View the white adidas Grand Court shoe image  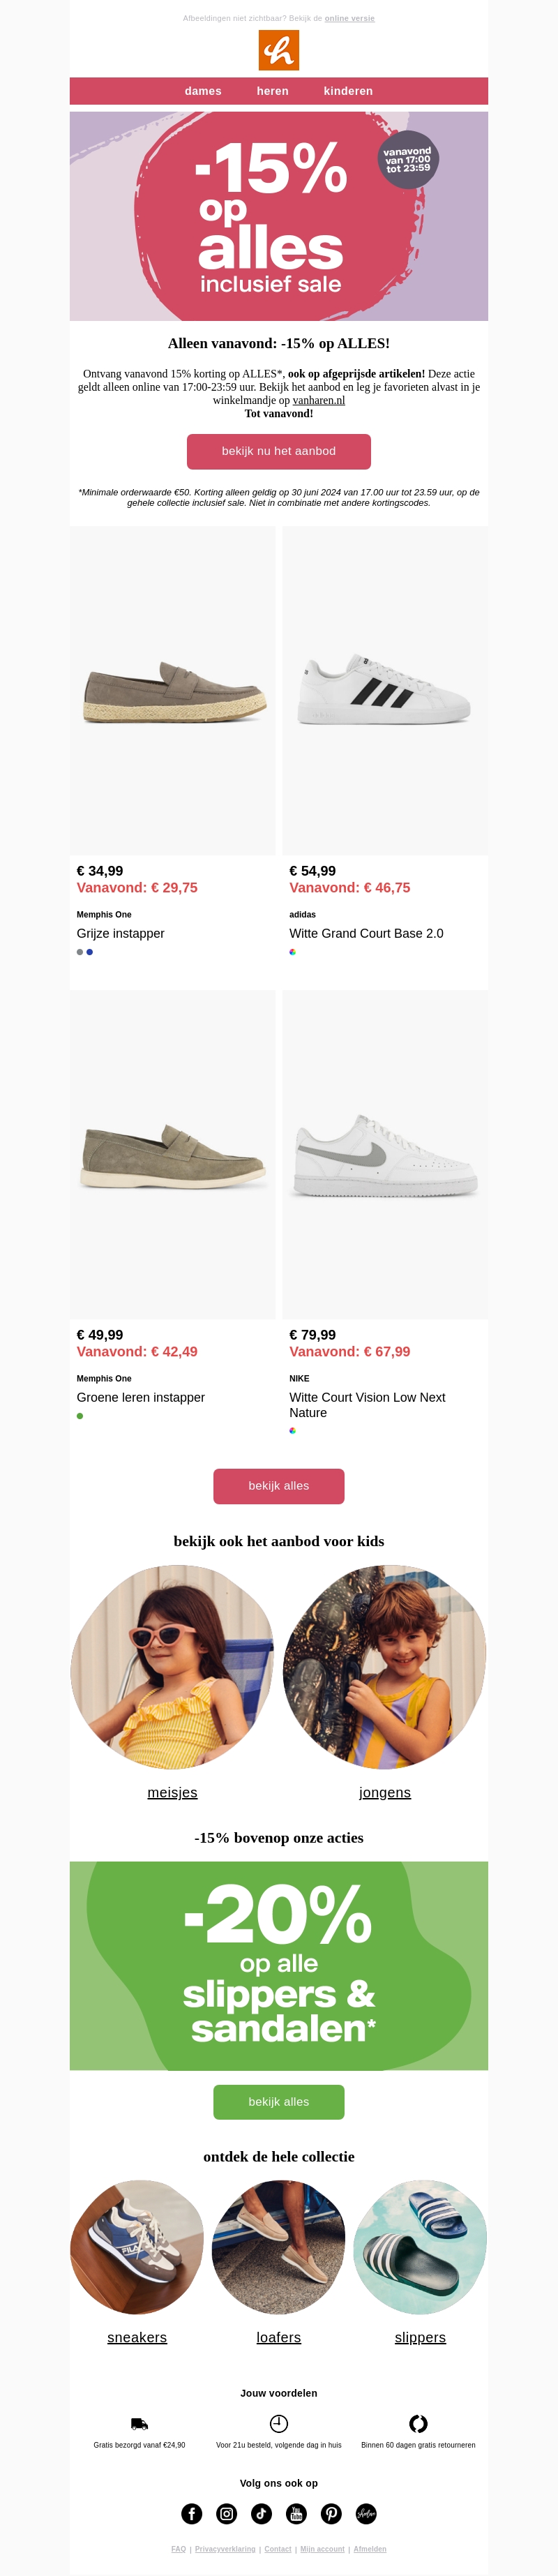[385, 690]
